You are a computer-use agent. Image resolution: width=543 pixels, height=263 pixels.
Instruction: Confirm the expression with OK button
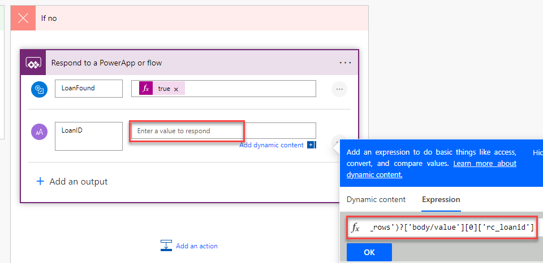coord(369,252)
